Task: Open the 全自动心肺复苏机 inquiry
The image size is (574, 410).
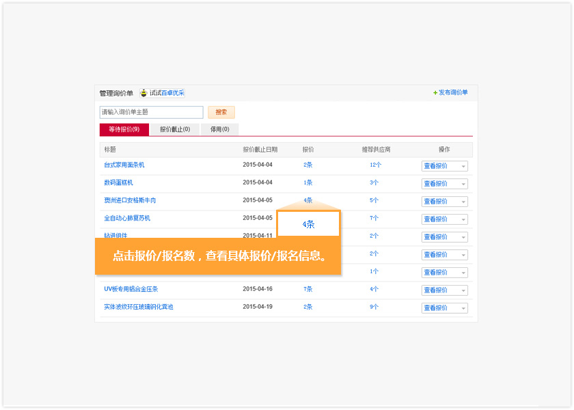Action: pos(127,218)
